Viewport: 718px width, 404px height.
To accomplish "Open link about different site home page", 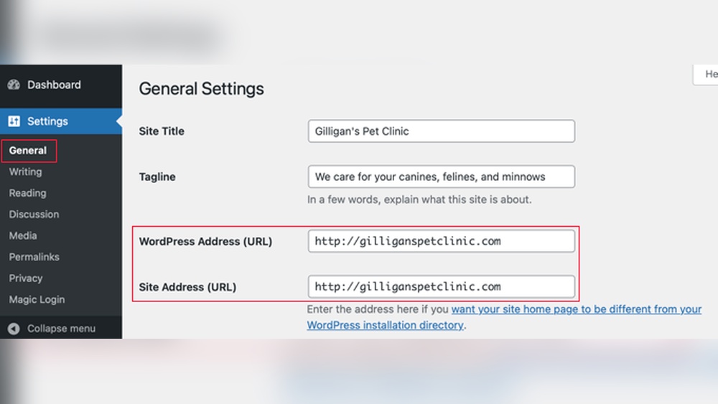I will tap(504, 317).
